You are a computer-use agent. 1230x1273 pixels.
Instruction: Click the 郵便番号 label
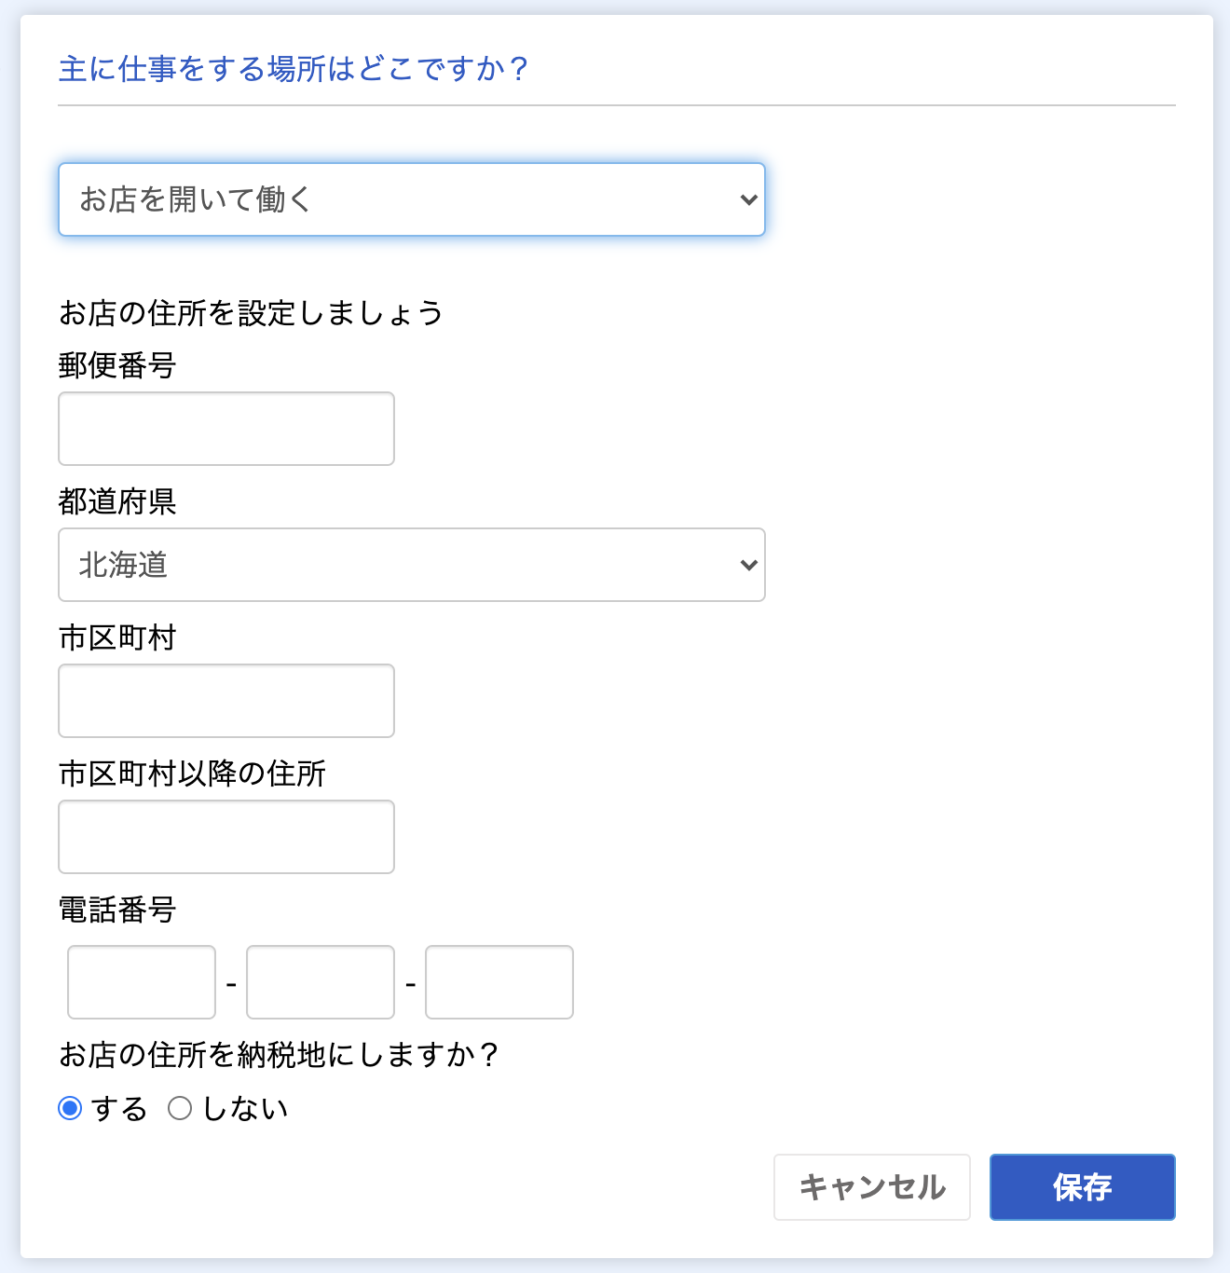click(117, 365)
